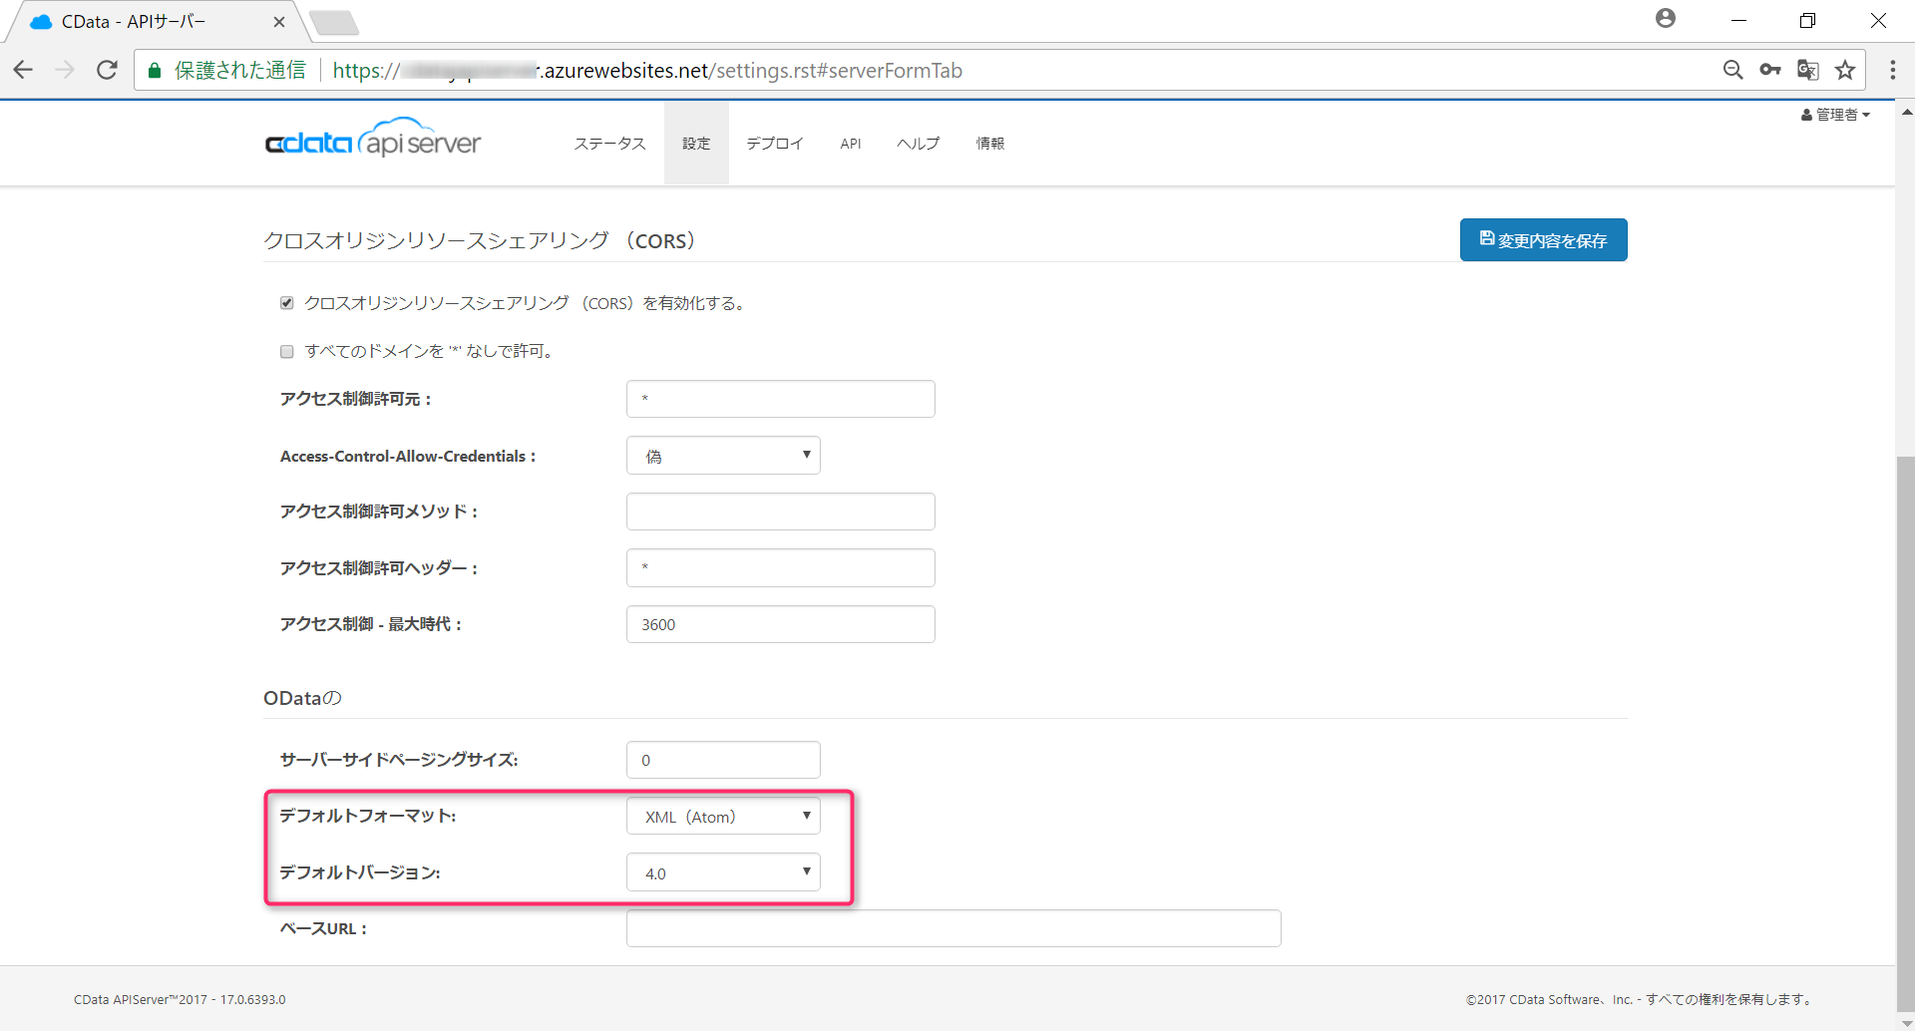Open the 管理者 account dropdown
This screenshot has height=1031, width=1915.
(x=1835, y=114)
